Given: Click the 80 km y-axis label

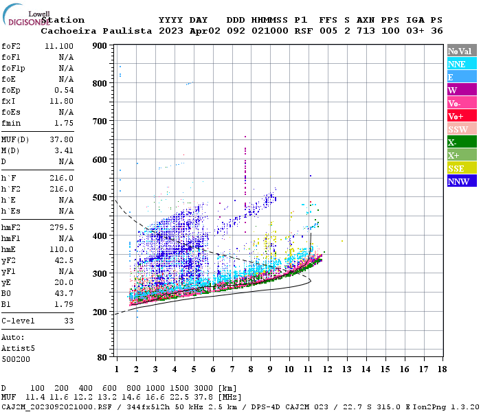Looking at the screenshot, I should coord(102,358).
